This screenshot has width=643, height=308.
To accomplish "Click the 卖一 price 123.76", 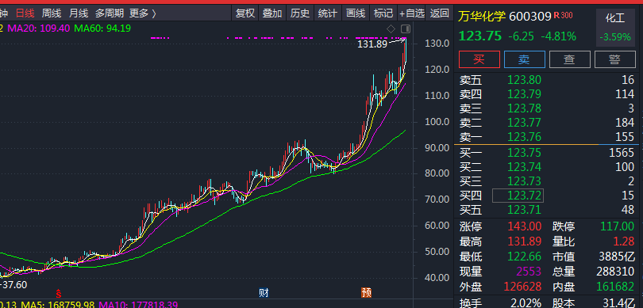I will pos(525,136).
